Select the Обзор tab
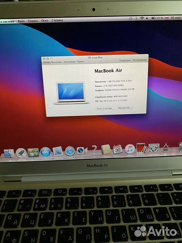 pos(47,62)
